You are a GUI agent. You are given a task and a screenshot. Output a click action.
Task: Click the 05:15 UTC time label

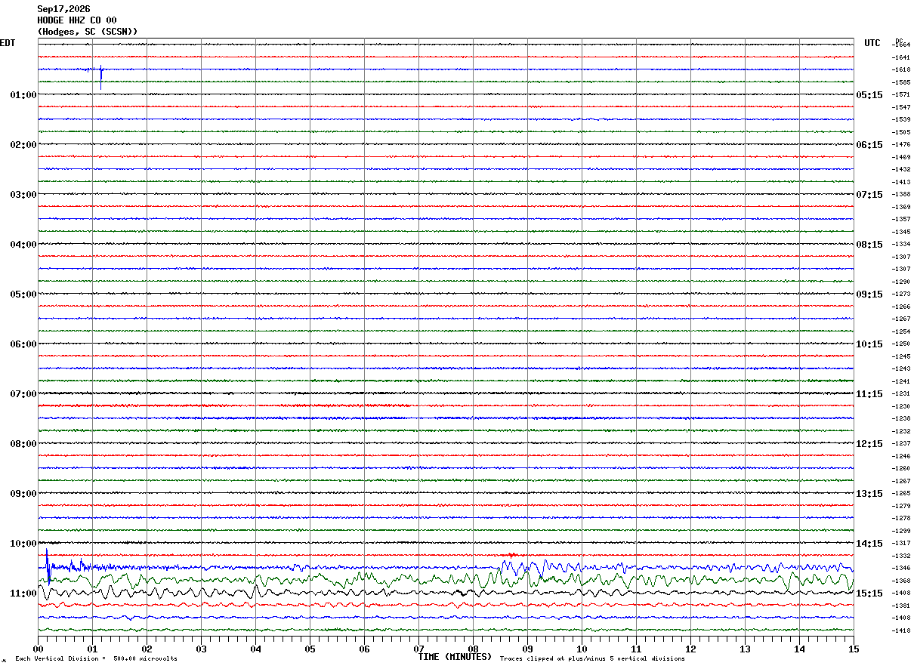pyautogui.click(x=869, y=95)
